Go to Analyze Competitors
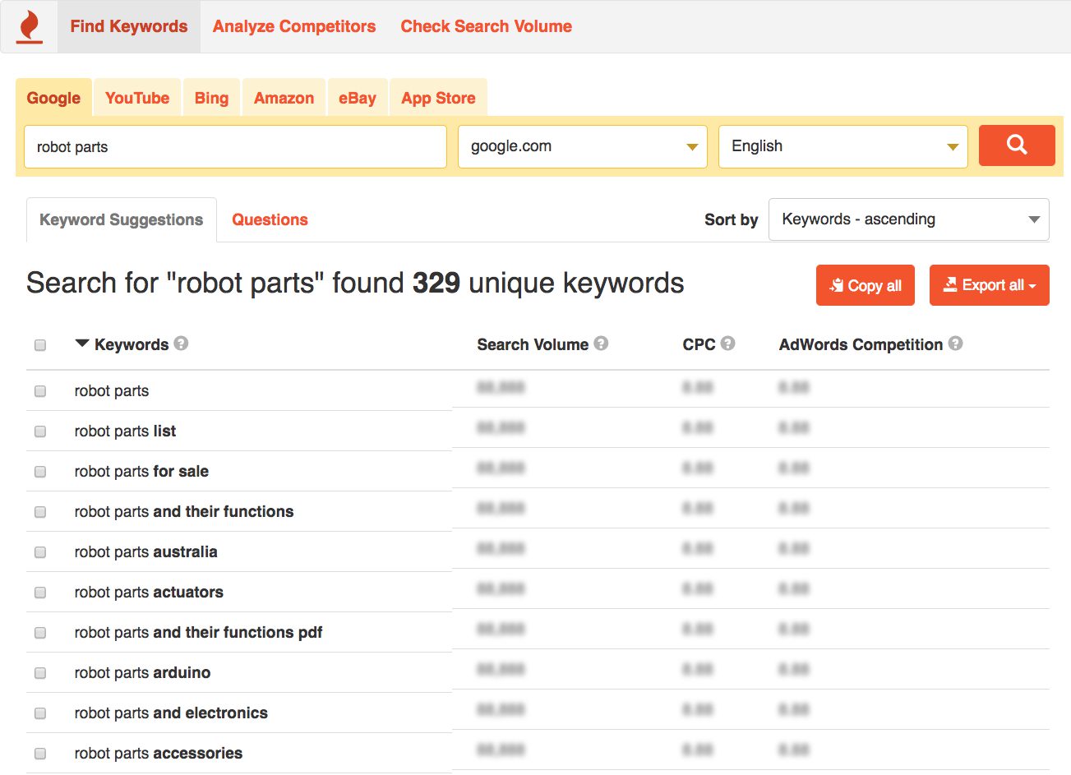The image size is (1071, 775). click(293, 25)
